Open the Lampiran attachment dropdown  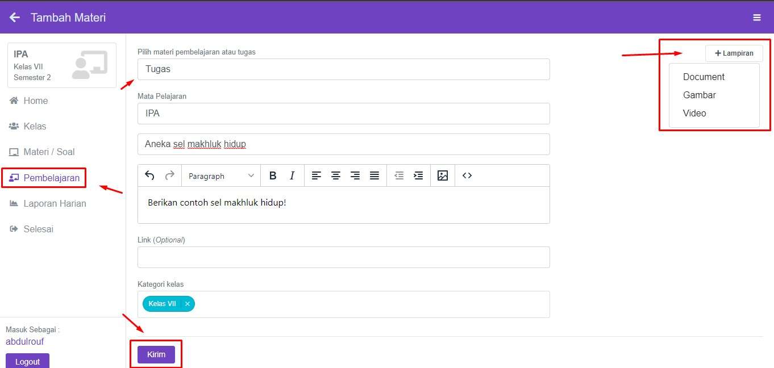coord(734,53)
